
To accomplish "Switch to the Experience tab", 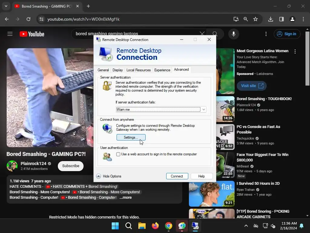I will 162,70.
